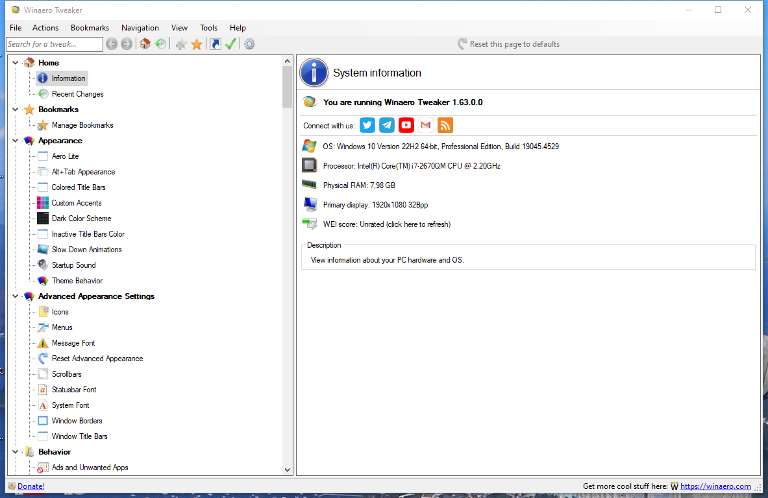Click the Primary display: 1920x1080 32Bpp line

(375, 205)
